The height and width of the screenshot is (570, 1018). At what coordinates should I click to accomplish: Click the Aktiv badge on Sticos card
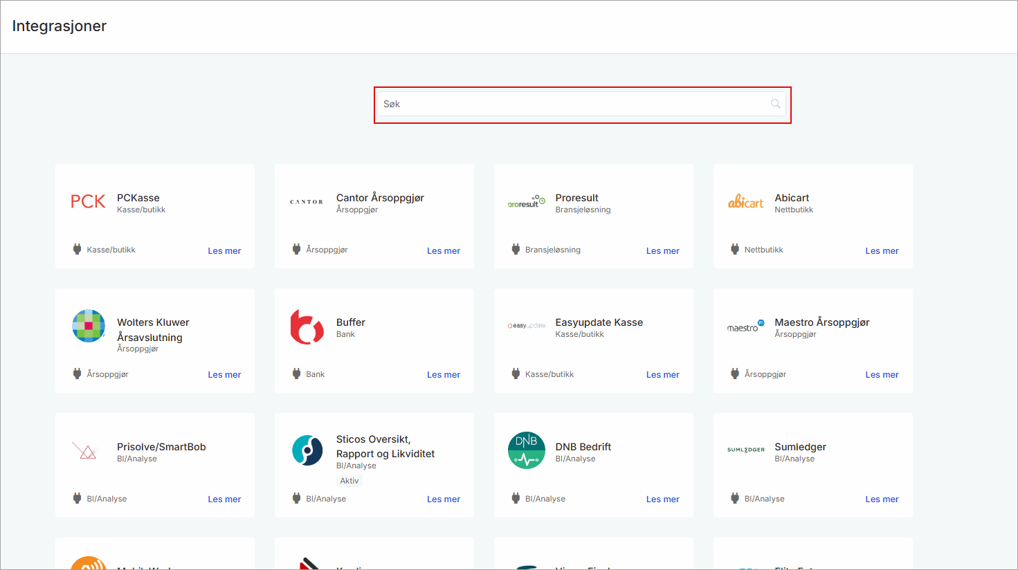pyautogui.click(x=349, y=481)
